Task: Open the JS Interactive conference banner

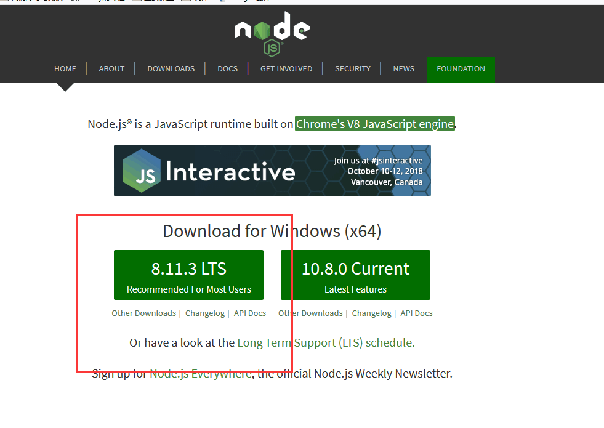Action: point(272,171)
